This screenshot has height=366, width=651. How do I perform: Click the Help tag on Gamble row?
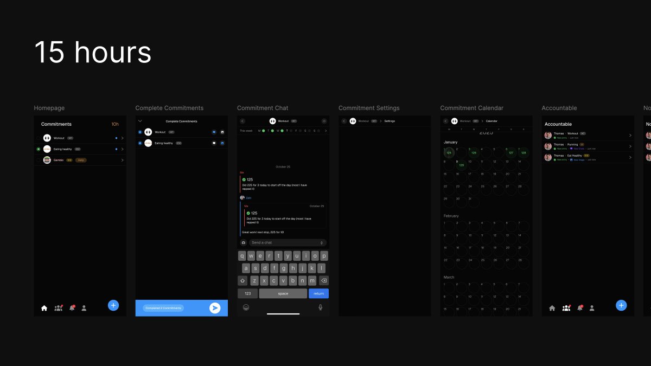81,160
